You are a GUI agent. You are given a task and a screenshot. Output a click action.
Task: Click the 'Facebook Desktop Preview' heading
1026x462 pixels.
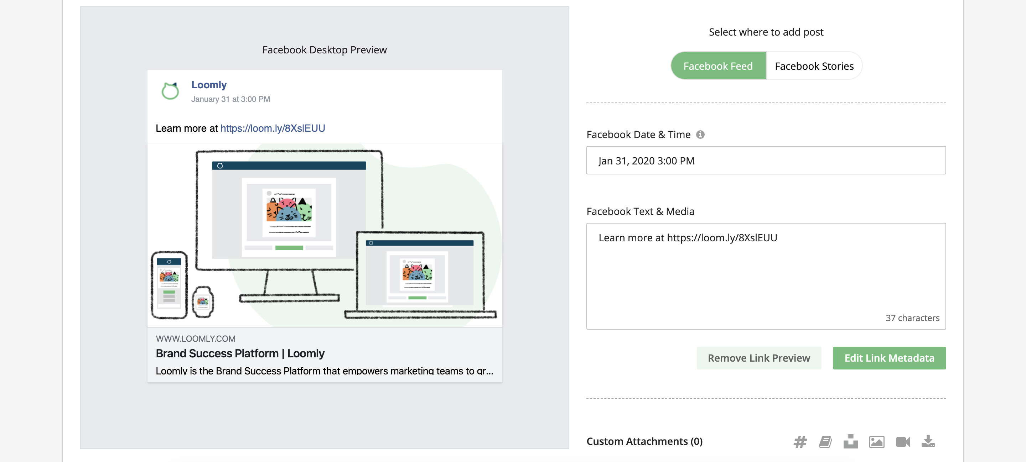324,50
